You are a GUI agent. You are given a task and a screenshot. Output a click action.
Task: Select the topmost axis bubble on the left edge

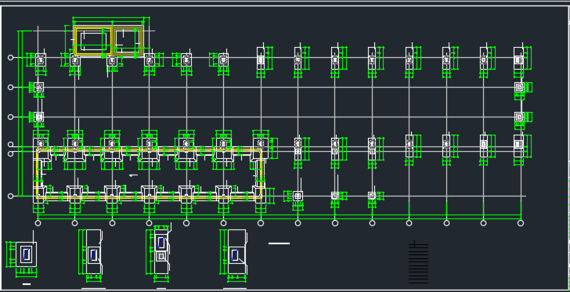[10, 57]
